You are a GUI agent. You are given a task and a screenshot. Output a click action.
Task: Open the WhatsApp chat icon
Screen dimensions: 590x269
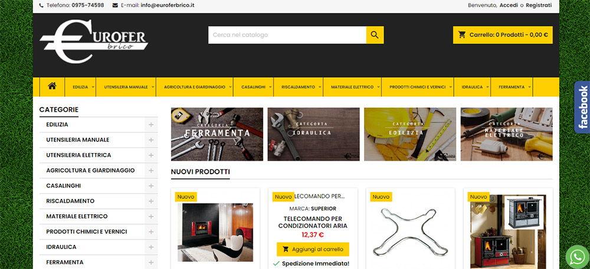pyautogui.click(x=578, y=257)
